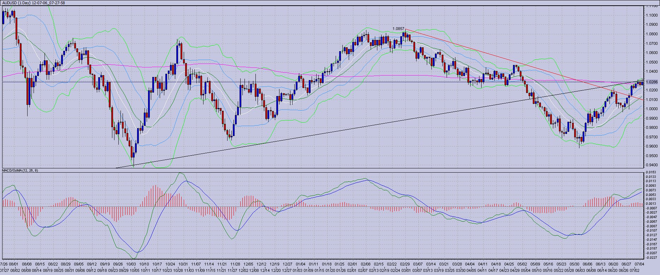
Task: Click the 05/30 date label
Action: point(574,264)
